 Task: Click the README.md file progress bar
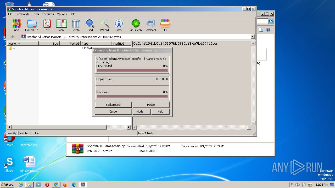point(132,70)
